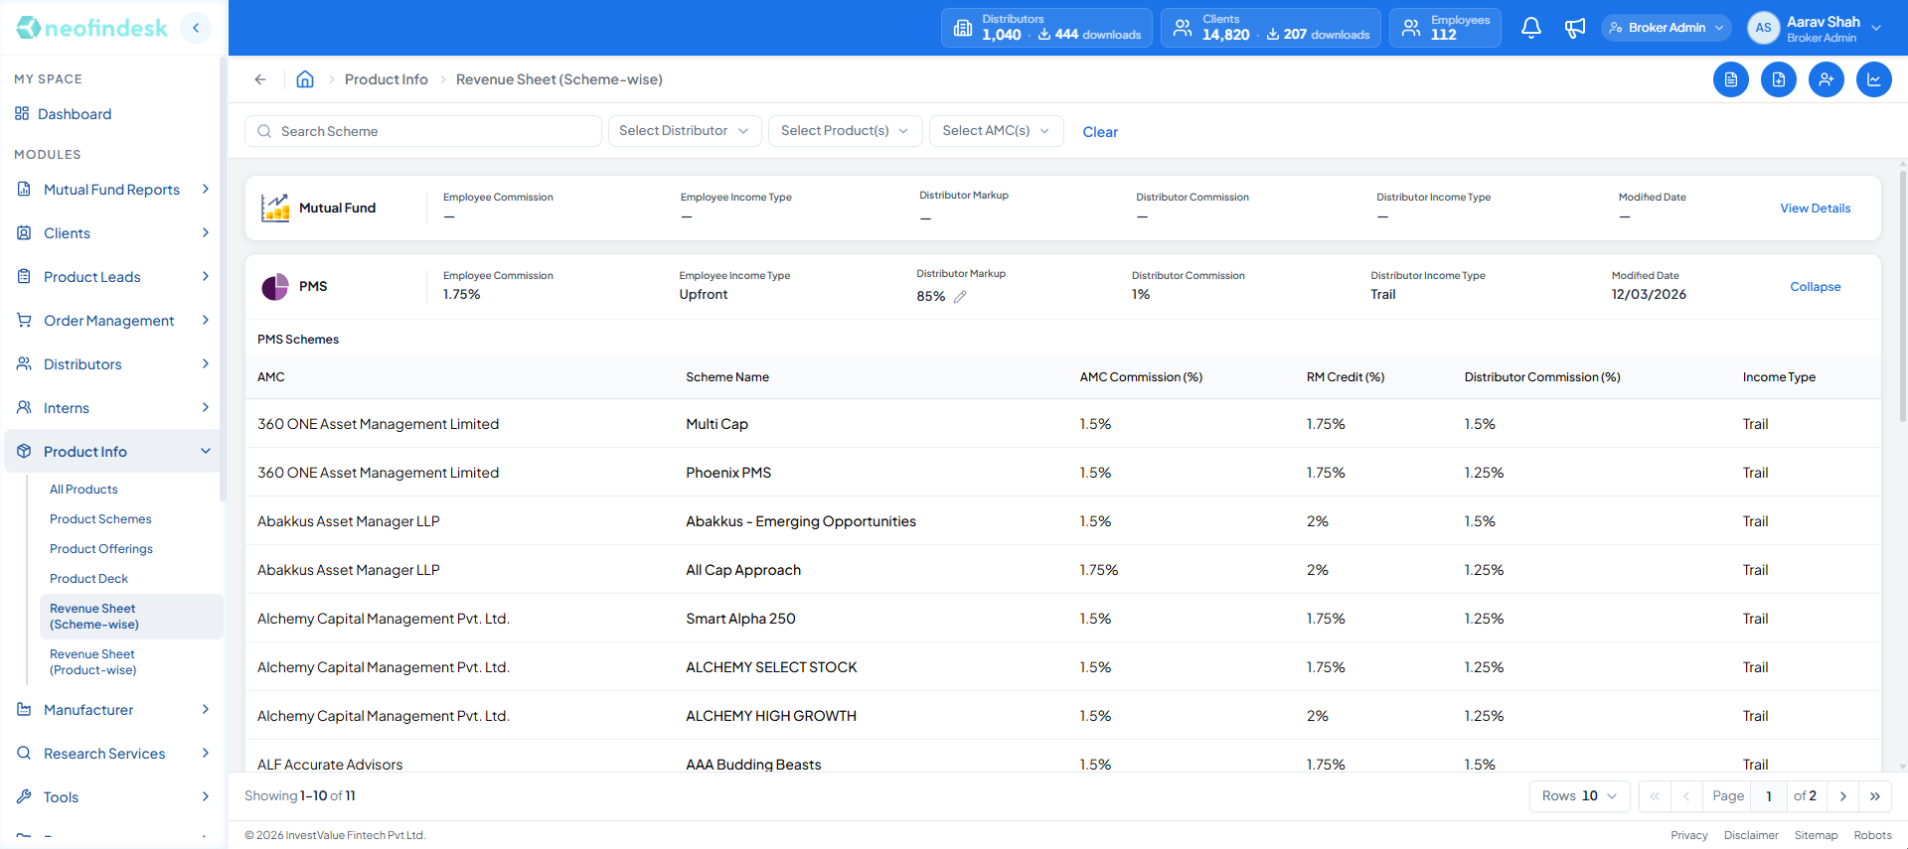Click the home icon in breadcrumb
This screenshot has width=1908, height=849.
pos(305,79)
